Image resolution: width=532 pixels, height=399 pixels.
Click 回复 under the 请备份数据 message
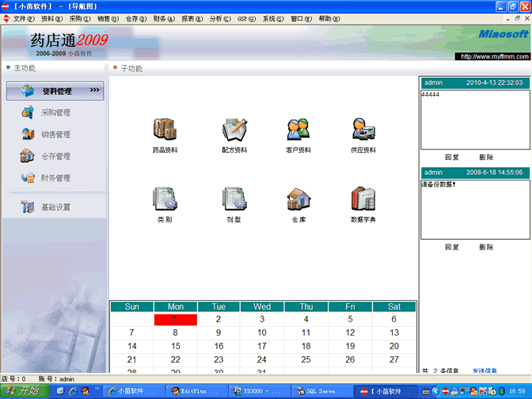(452, 247)
